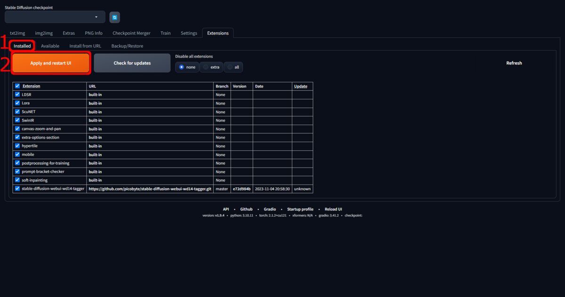Image resolution: width=565 pixels, height=297 pixels.
Task: Toggle the mobile extension checkbox
Action: (17, 154)
